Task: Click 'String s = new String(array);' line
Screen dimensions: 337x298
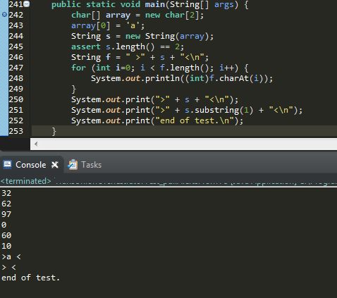Action: click(142, 36)
